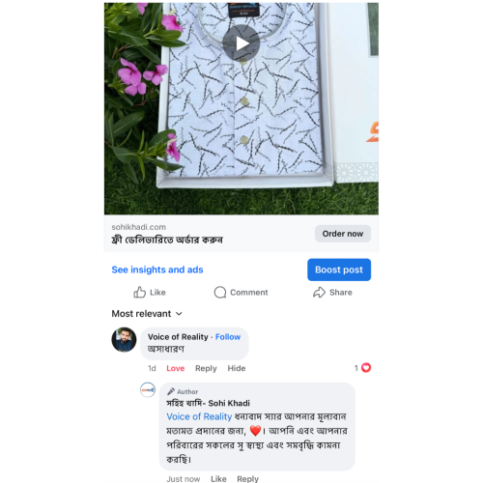Follow Voice of Reality
The height and width of the screenshot is (483, 483).
228,337
